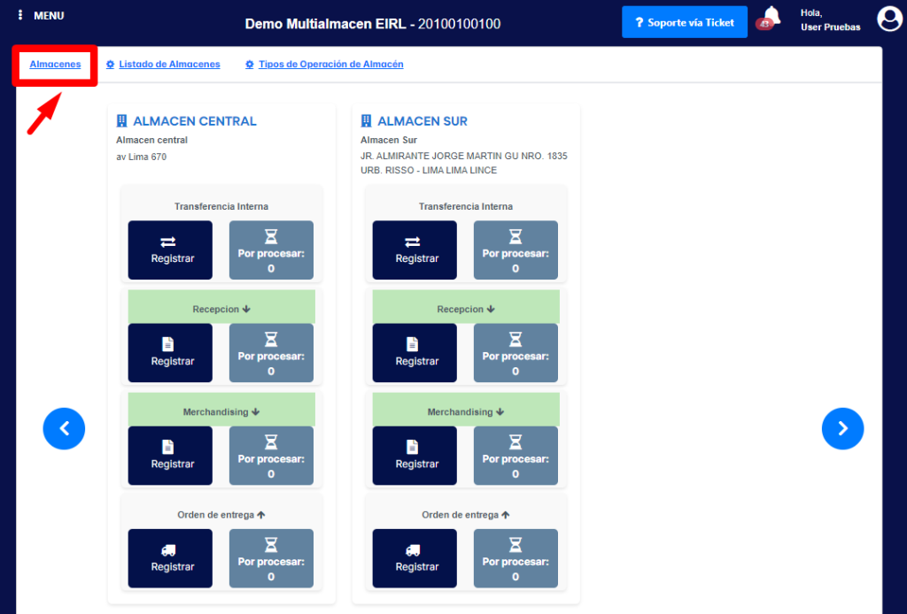View pending Orden de entrega in Almacen Central
Viewport: 907px width, 614px height.
(271, 558)
